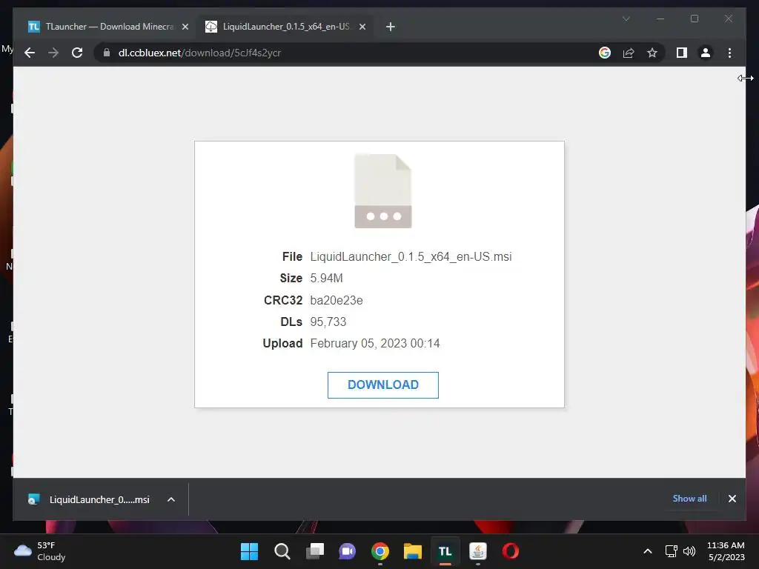
Task: Close the LiquidLauncher tab
Action: click(x=362, y=27)
